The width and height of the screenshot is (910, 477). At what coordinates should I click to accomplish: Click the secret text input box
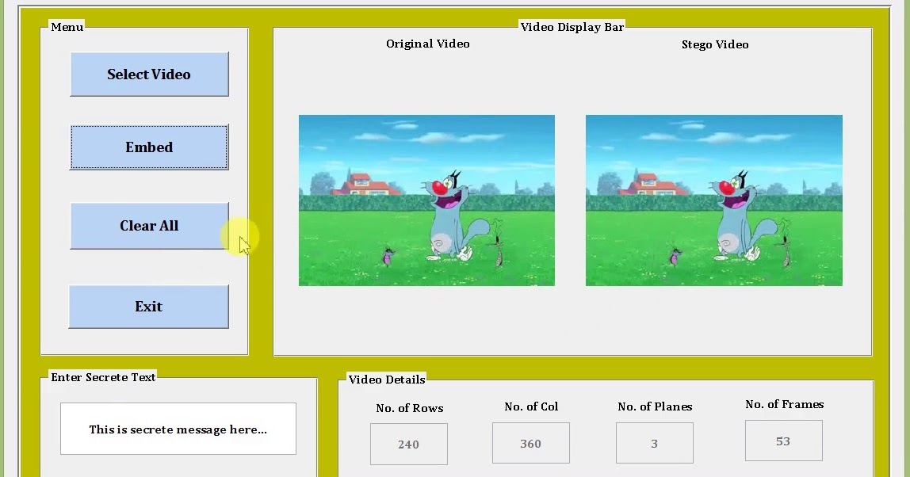[x=178, y=429]
